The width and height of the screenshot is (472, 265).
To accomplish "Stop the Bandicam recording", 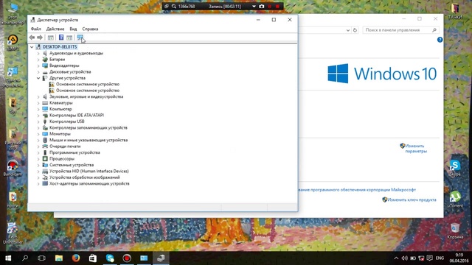I will click(277, 7).
